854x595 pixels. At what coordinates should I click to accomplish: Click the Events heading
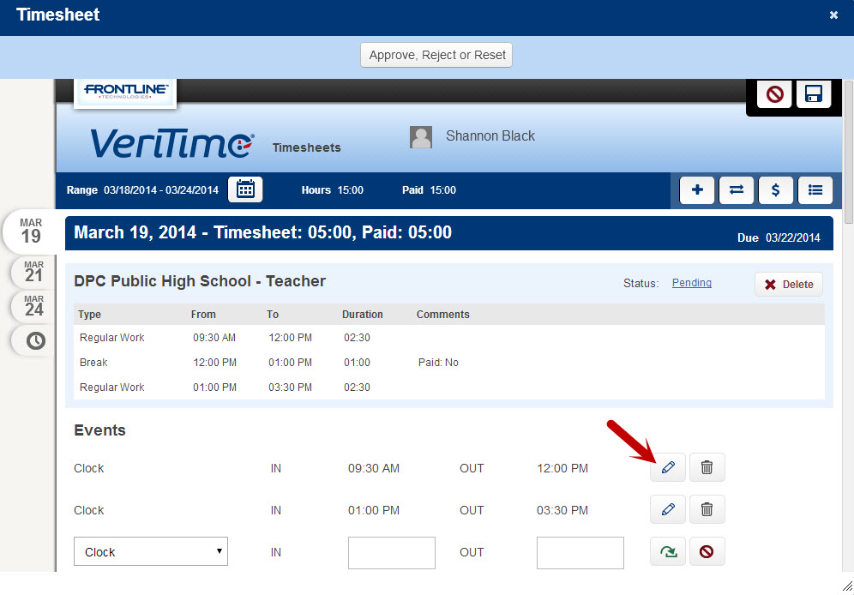[x=99, y=430]
